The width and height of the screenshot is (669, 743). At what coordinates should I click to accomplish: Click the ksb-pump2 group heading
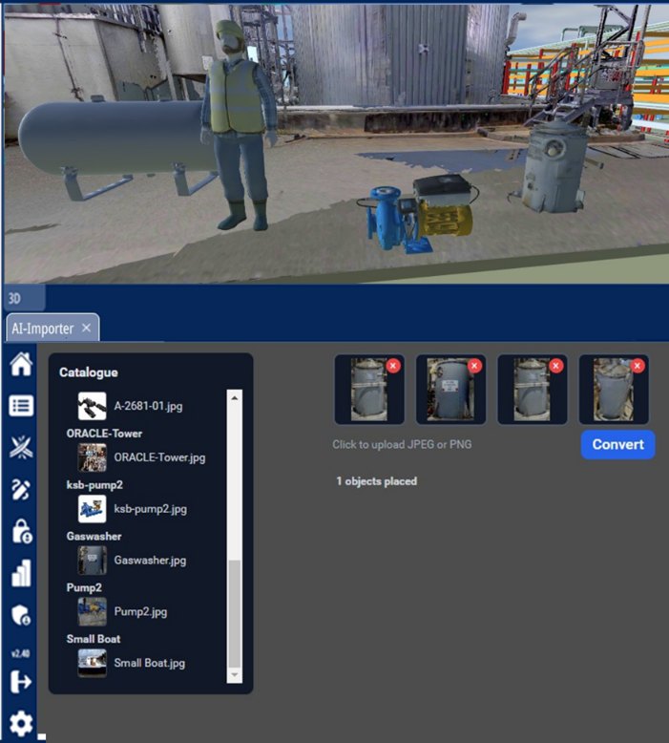pos(94,485)
